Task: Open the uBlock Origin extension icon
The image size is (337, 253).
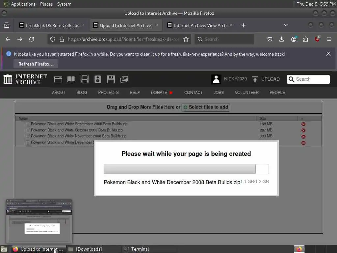Action: (317, 39)
